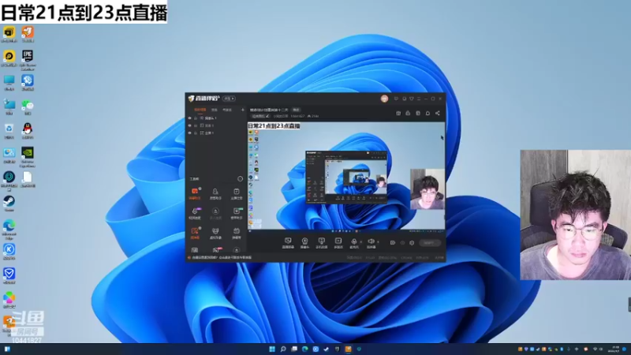Toggle the eye icon on the middle source row
This screenshot has height=355, width=631.
pyautogui.click(x=190, y=125)
